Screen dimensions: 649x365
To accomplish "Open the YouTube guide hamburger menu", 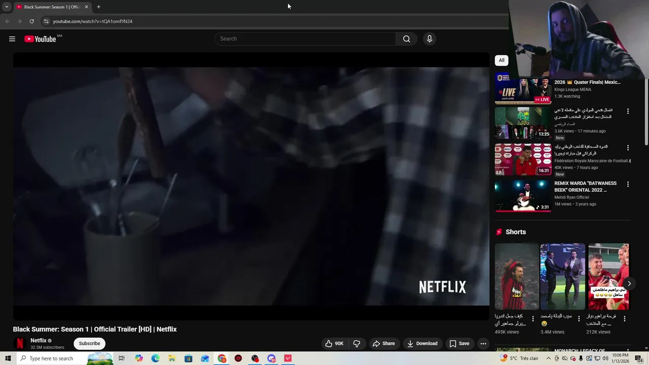I will pyautogui.click(x=12, y=39).
